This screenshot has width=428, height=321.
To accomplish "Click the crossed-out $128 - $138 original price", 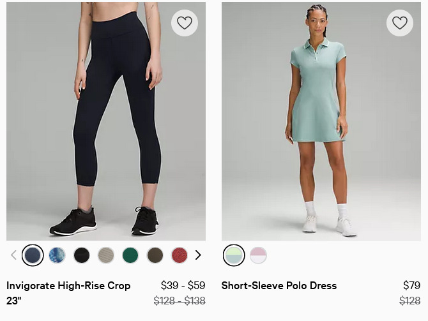I will 180,301.
